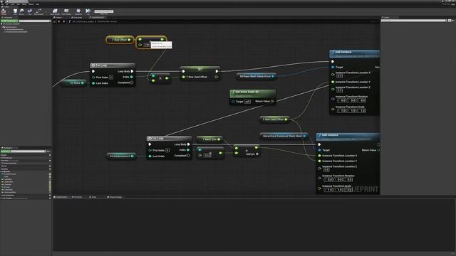Select the F Row Offset variable node
Image resolution: width=456 pixels, height=256 pixels.
coord(120,40)
